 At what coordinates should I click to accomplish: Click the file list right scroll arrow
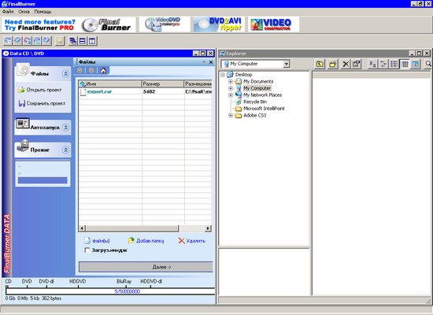[208, 228]
